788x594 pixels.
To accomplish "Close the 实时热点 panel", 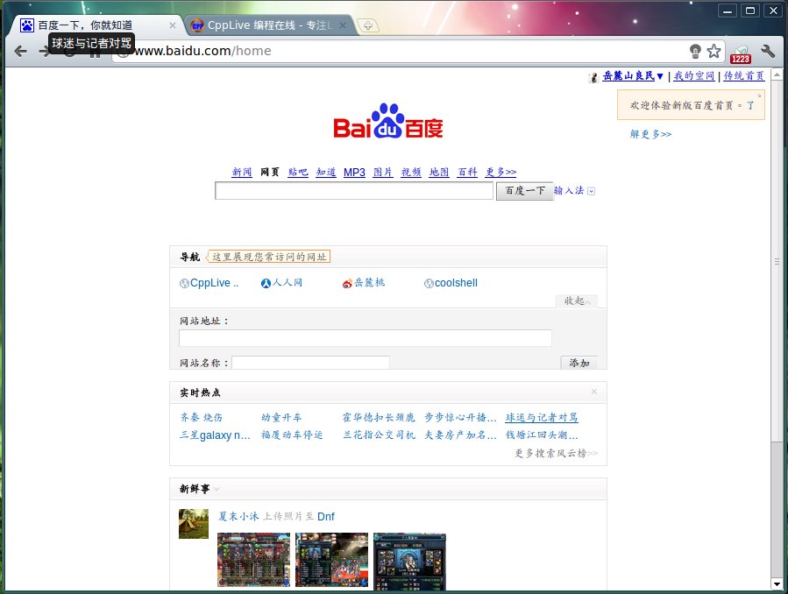I will 594,392.
